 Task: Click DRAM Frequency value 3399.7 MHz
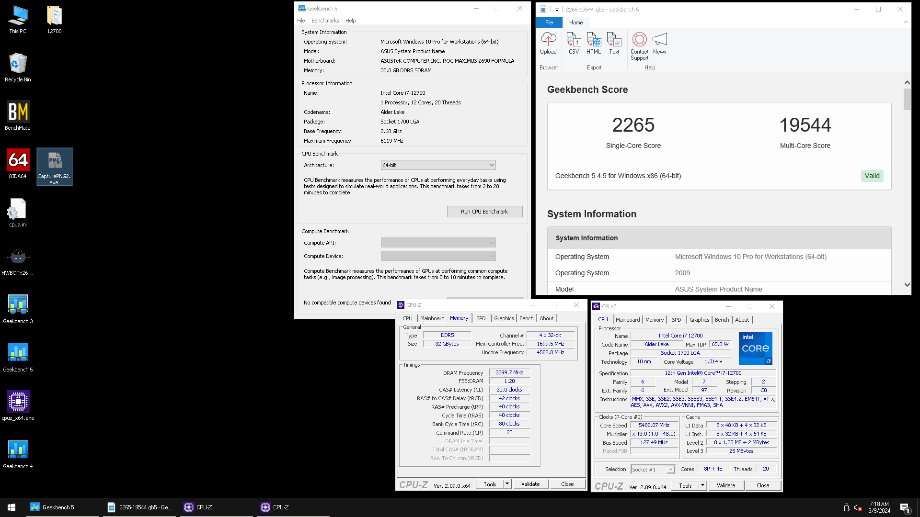509,372
